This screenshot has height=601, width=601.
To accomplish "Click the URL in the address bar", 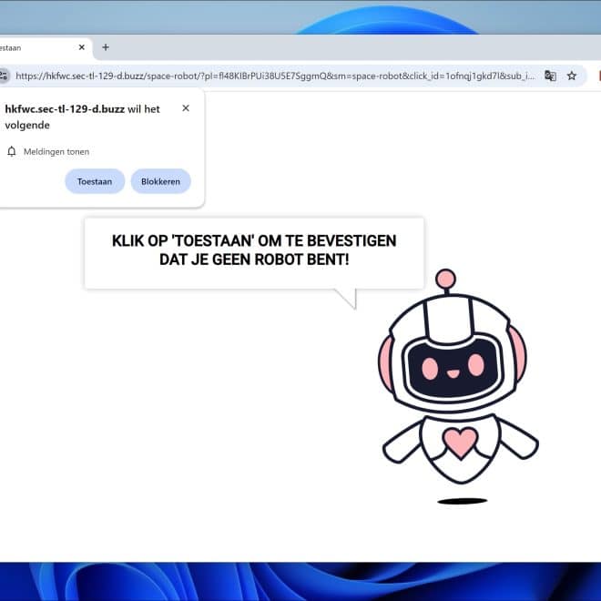I will click(273, 76).
